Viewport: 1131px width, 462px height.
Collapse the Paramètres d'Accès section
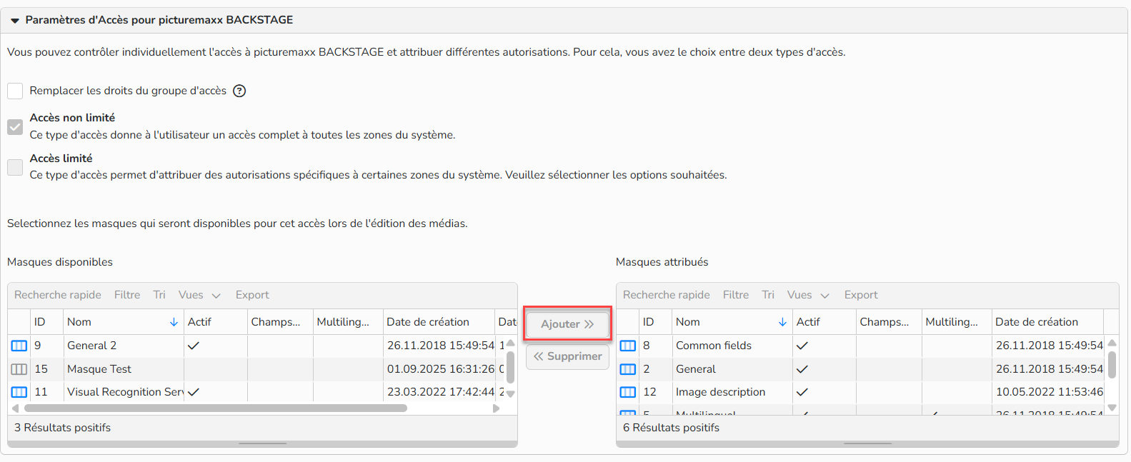14,21
